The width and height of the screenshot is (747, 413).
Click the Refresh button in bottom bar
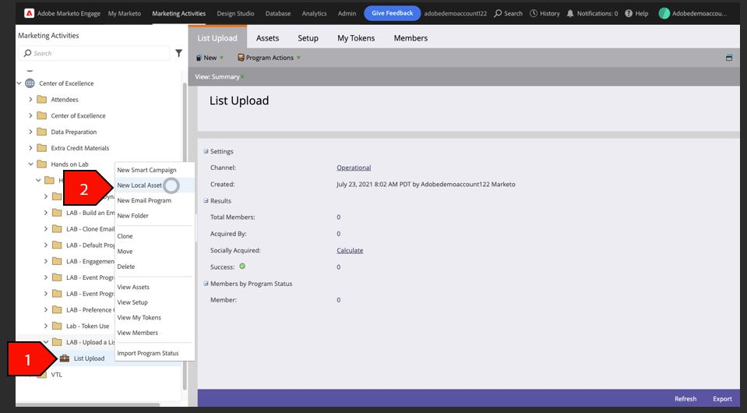[x=685, y=399]
